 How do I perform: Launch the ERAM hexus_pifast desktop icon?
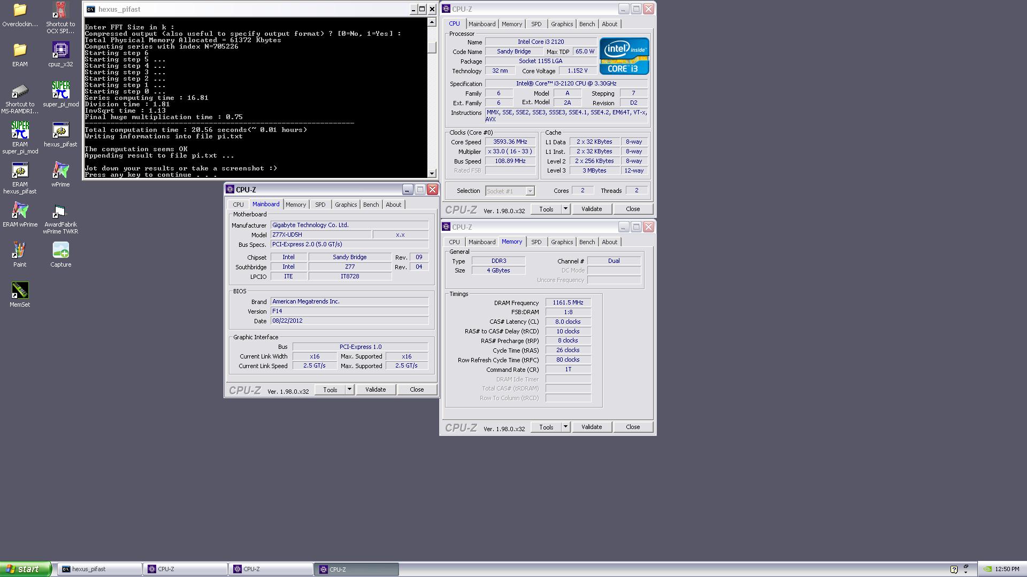coord(20,178)
